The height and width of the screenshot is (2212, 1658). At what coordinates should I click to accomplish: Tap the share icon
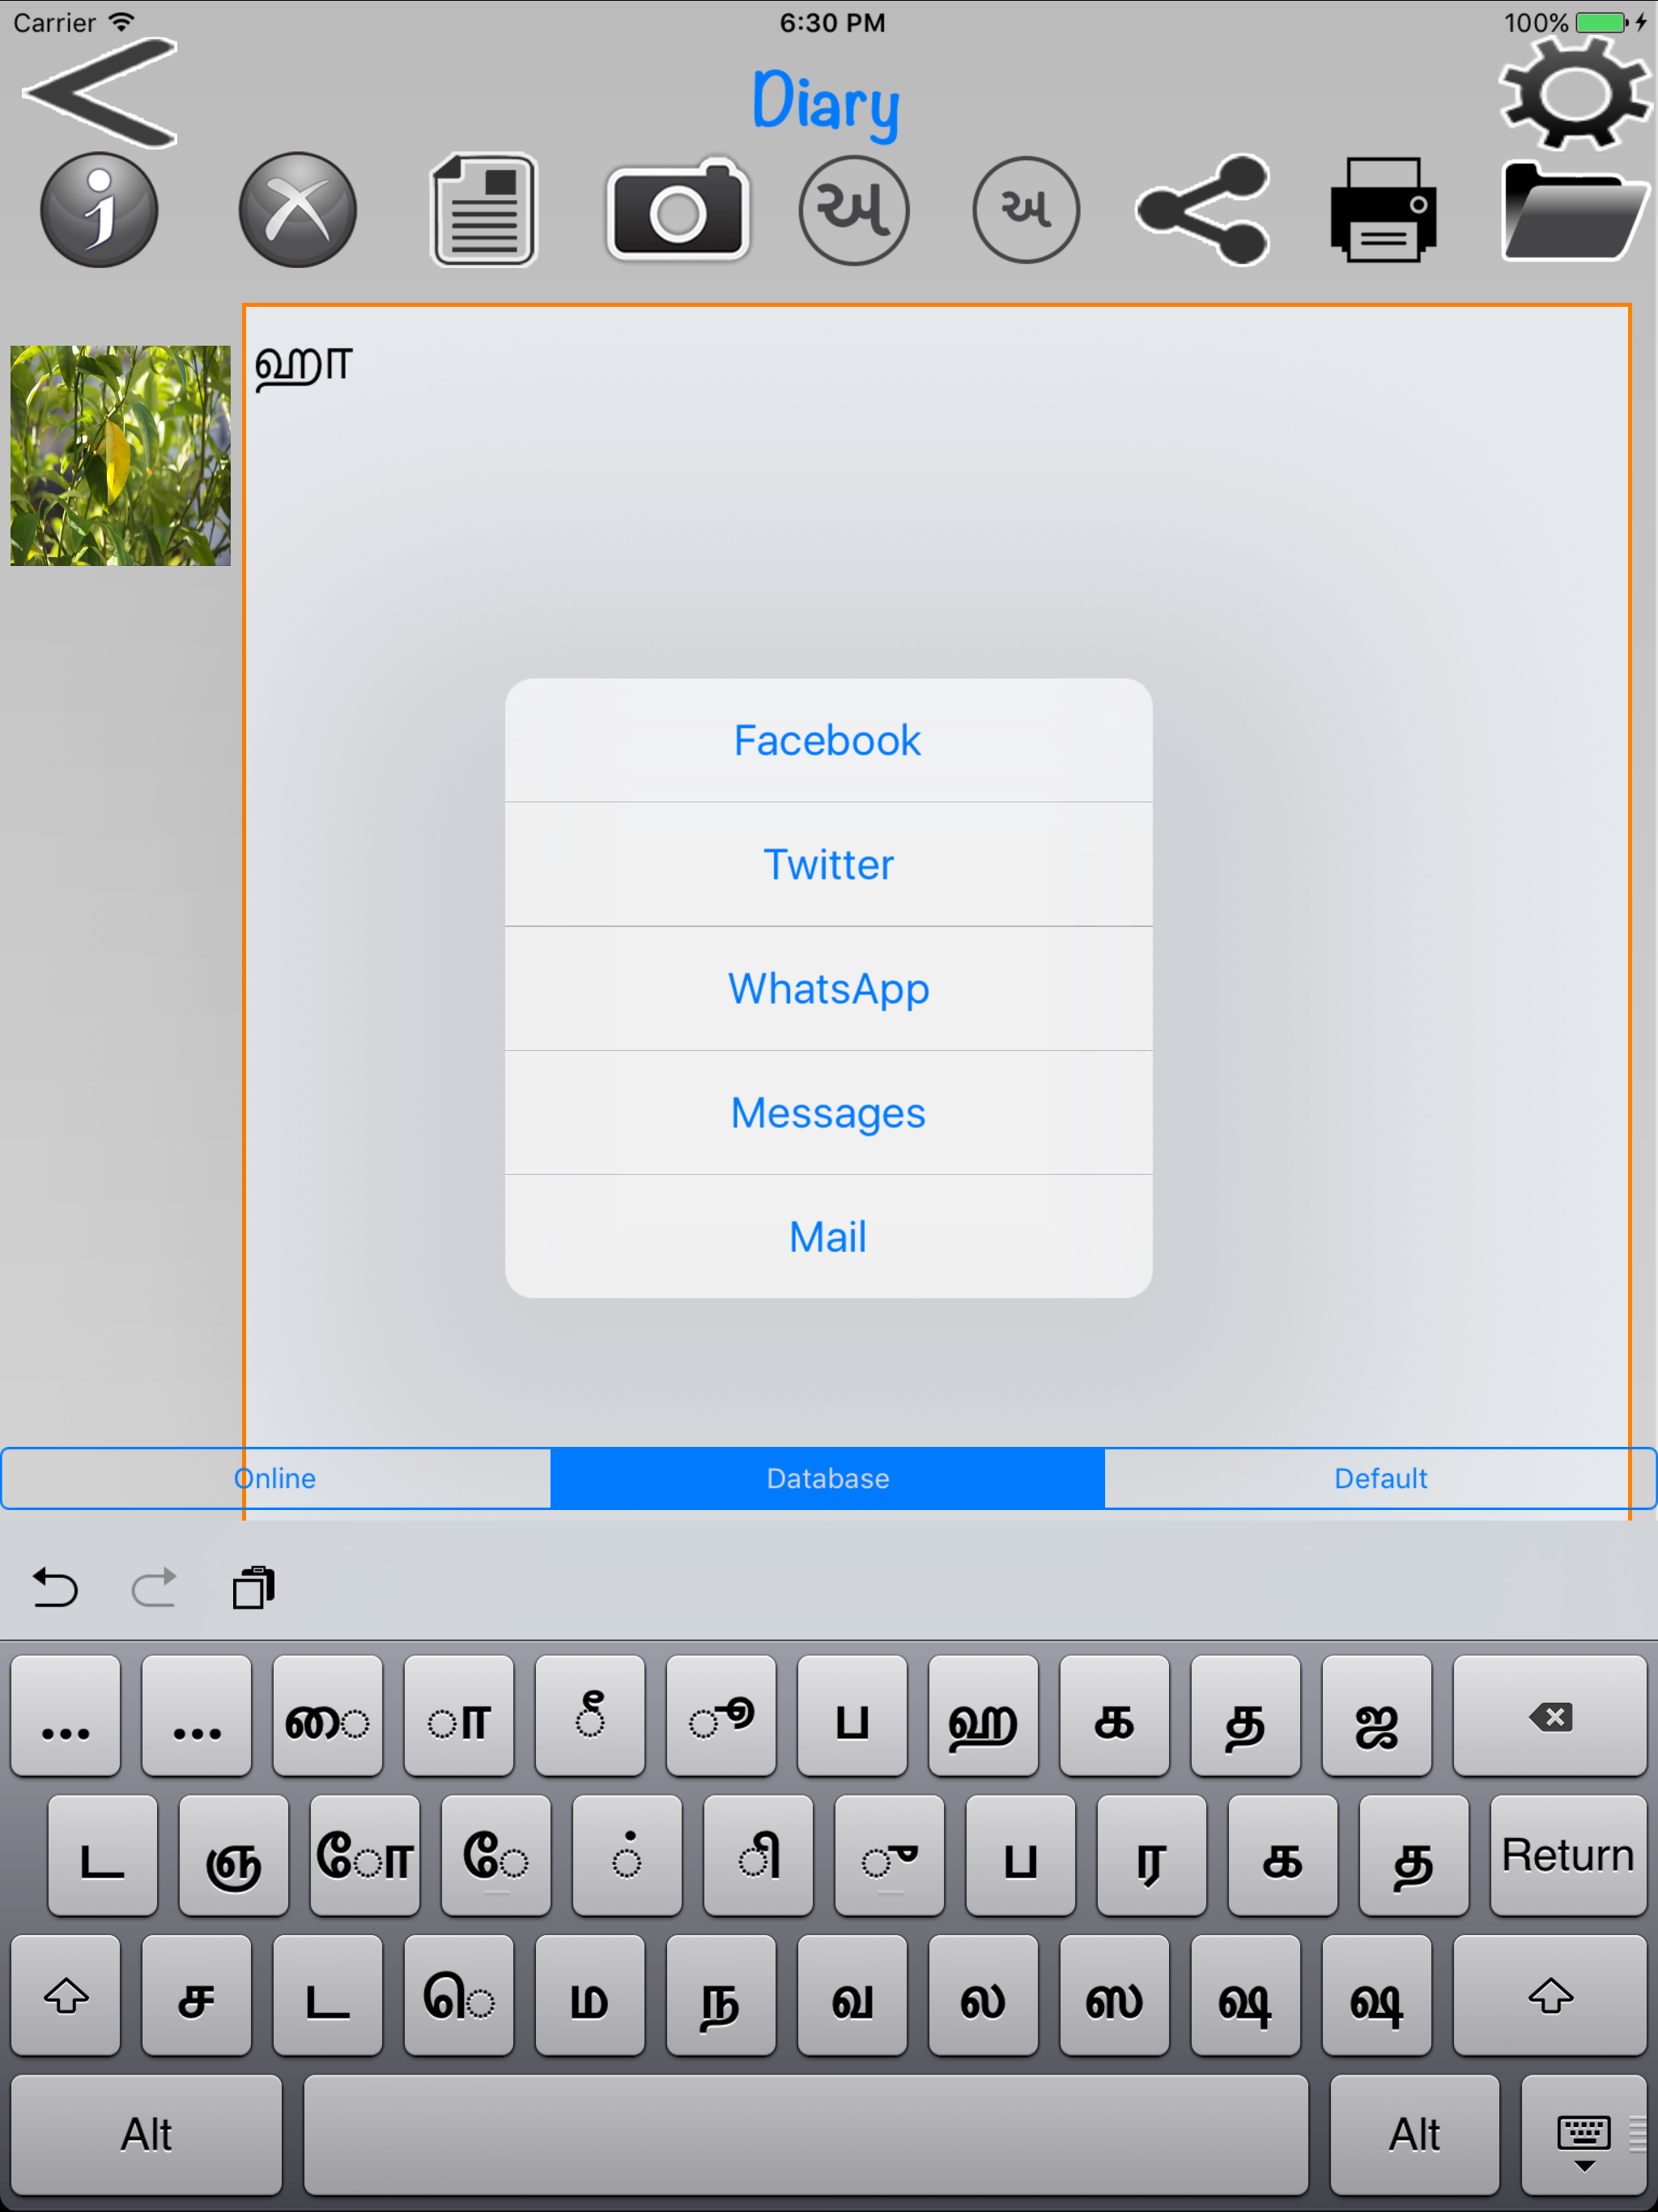click(1203, 210)
